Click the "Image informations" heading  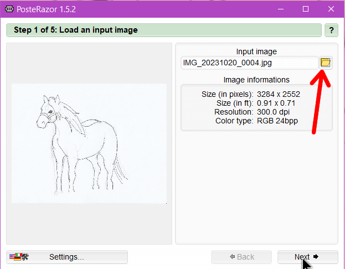pos(256,80)
